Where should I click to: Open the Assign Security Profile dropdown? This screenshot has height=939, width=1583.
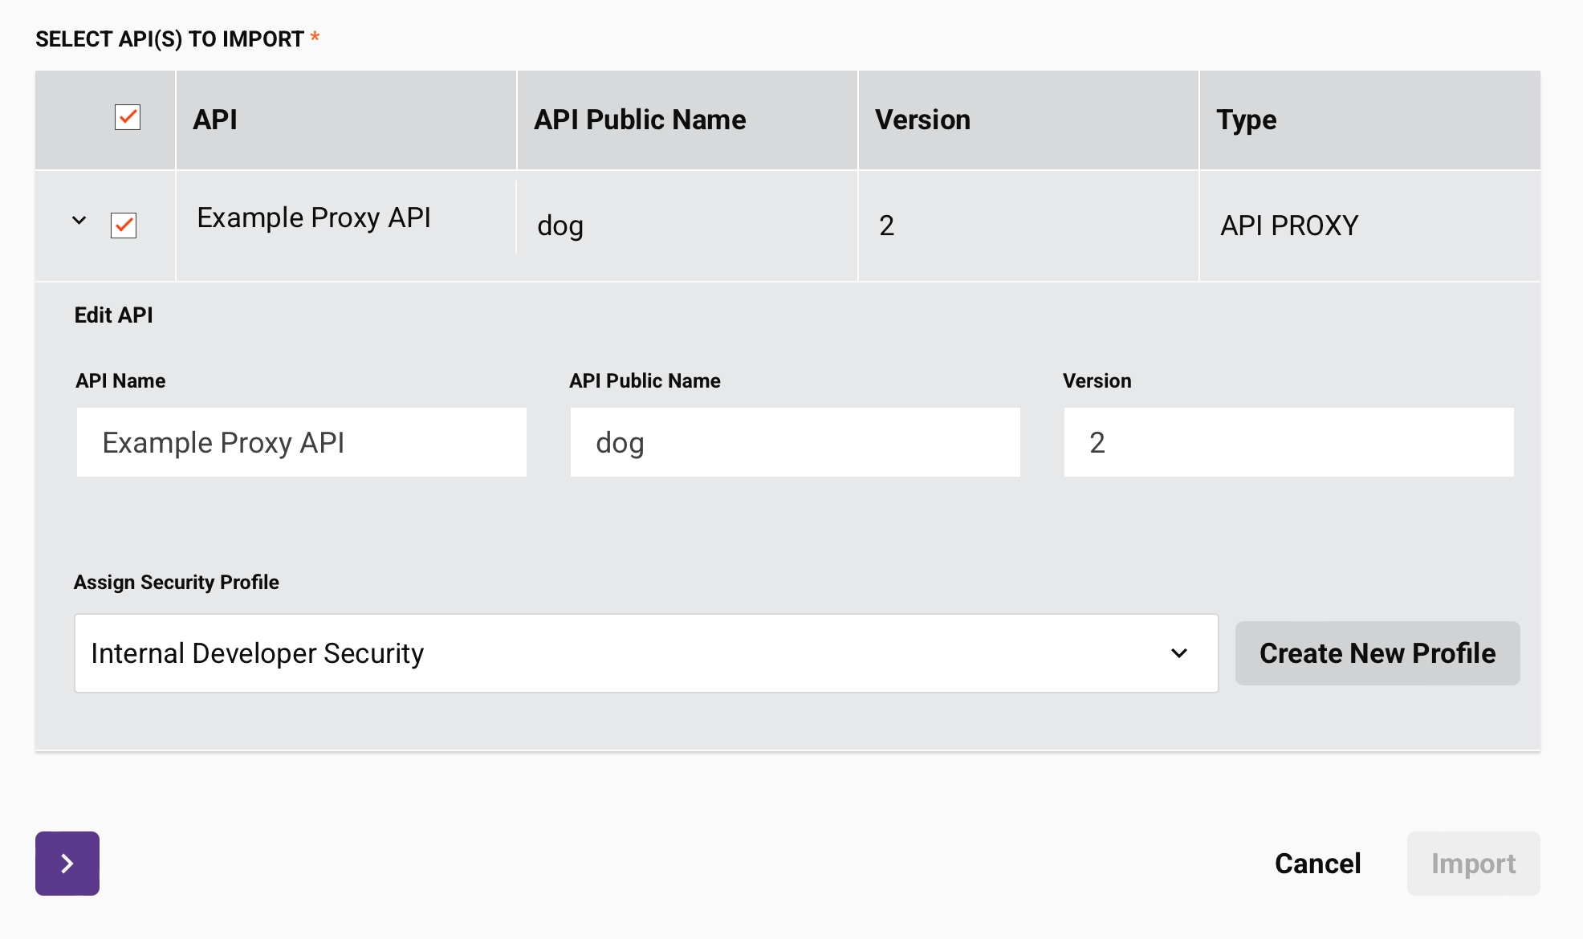645,653
